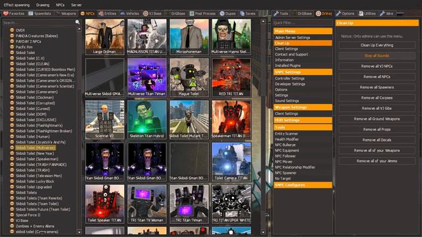Click the search magnifier icon
Image resolution: width=422 pixels, height=237 pixels.
78,22
